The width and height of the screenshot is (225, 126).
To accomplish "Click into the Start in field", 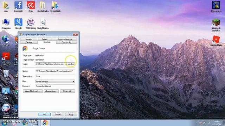I will 55,71.
